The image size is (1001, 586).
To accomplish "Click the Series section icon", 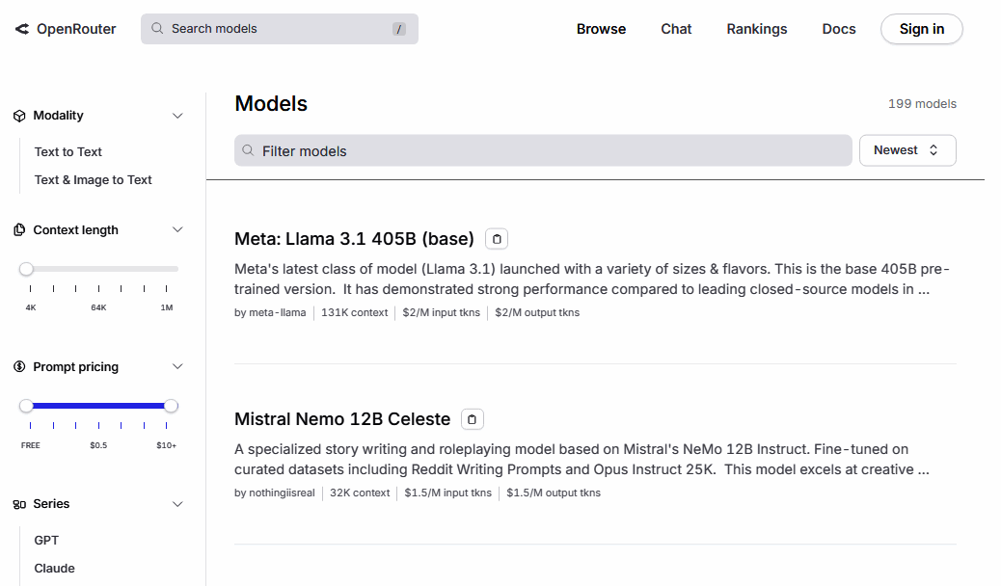I will point(19,503).
